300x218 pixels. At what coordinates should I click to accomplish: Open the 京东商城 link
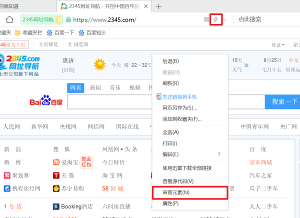tap(260, 162)
